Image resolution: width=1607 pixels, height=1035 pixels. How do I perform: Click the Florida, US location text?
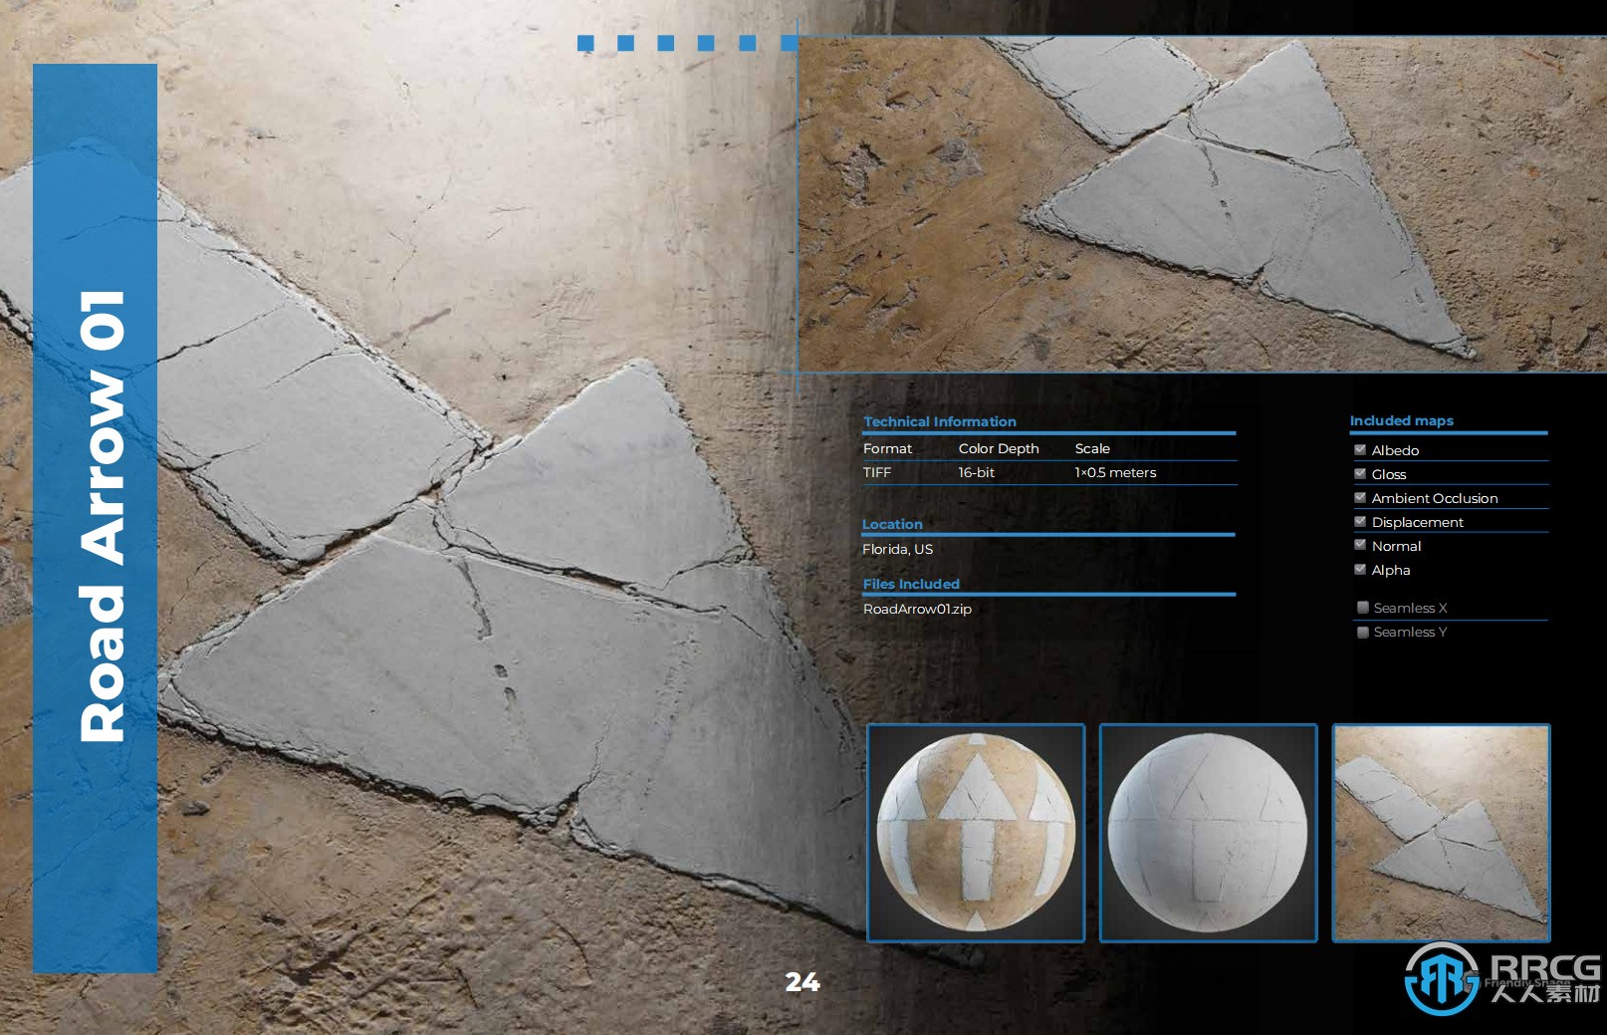tap(897, 549)
